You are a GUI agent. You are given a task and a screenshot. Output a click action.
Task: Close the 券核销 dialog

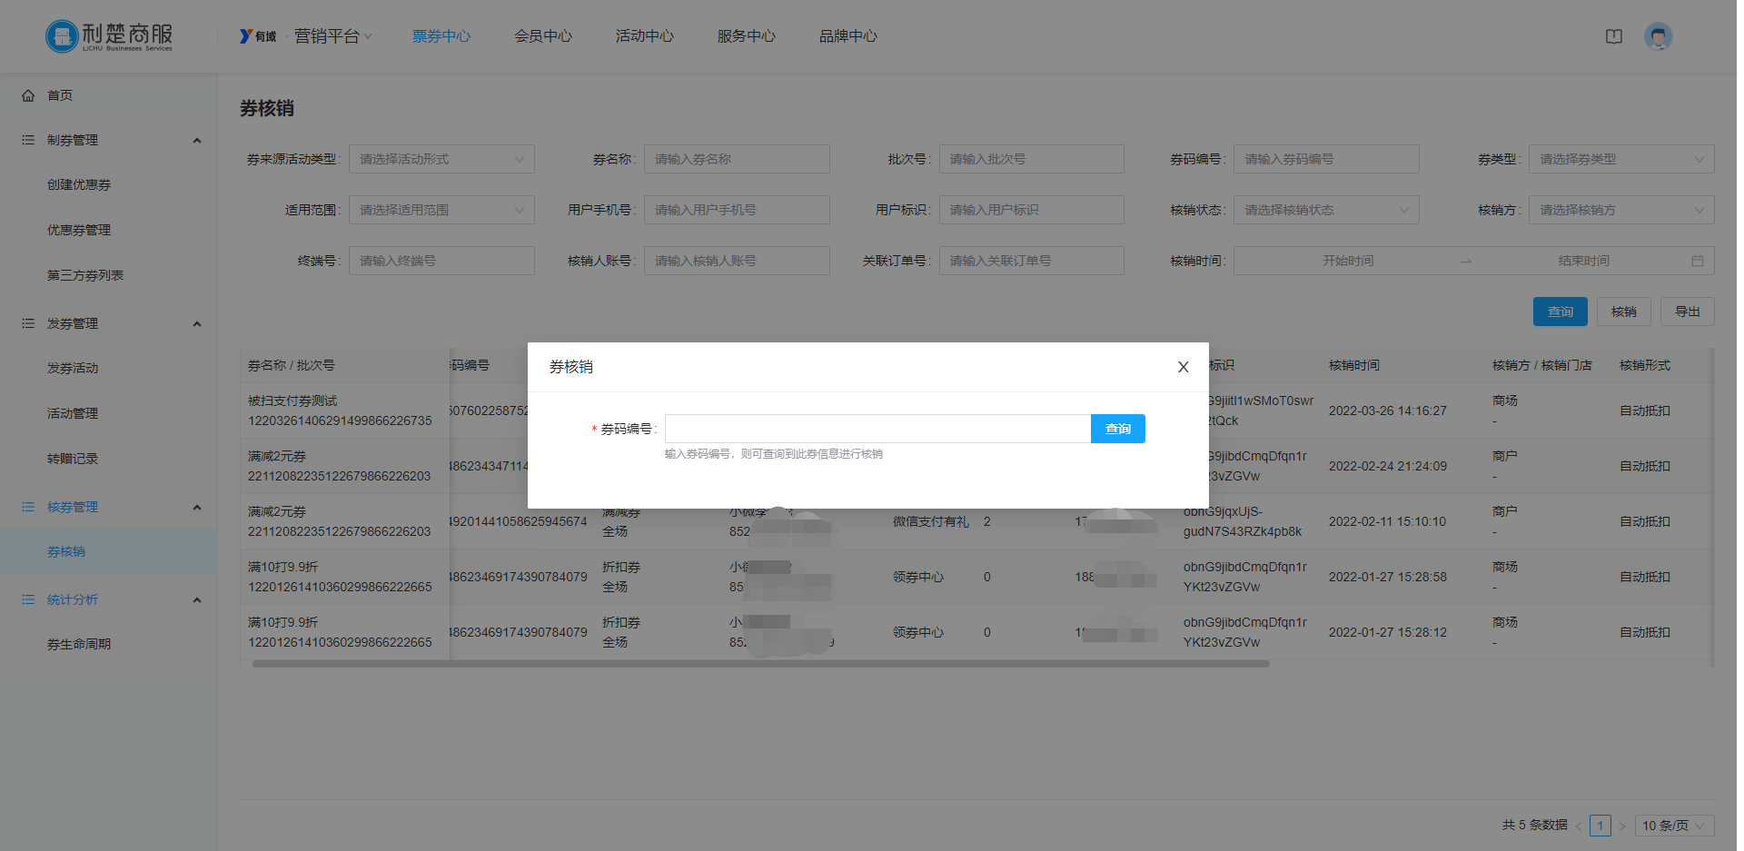tap(1183, 367)
